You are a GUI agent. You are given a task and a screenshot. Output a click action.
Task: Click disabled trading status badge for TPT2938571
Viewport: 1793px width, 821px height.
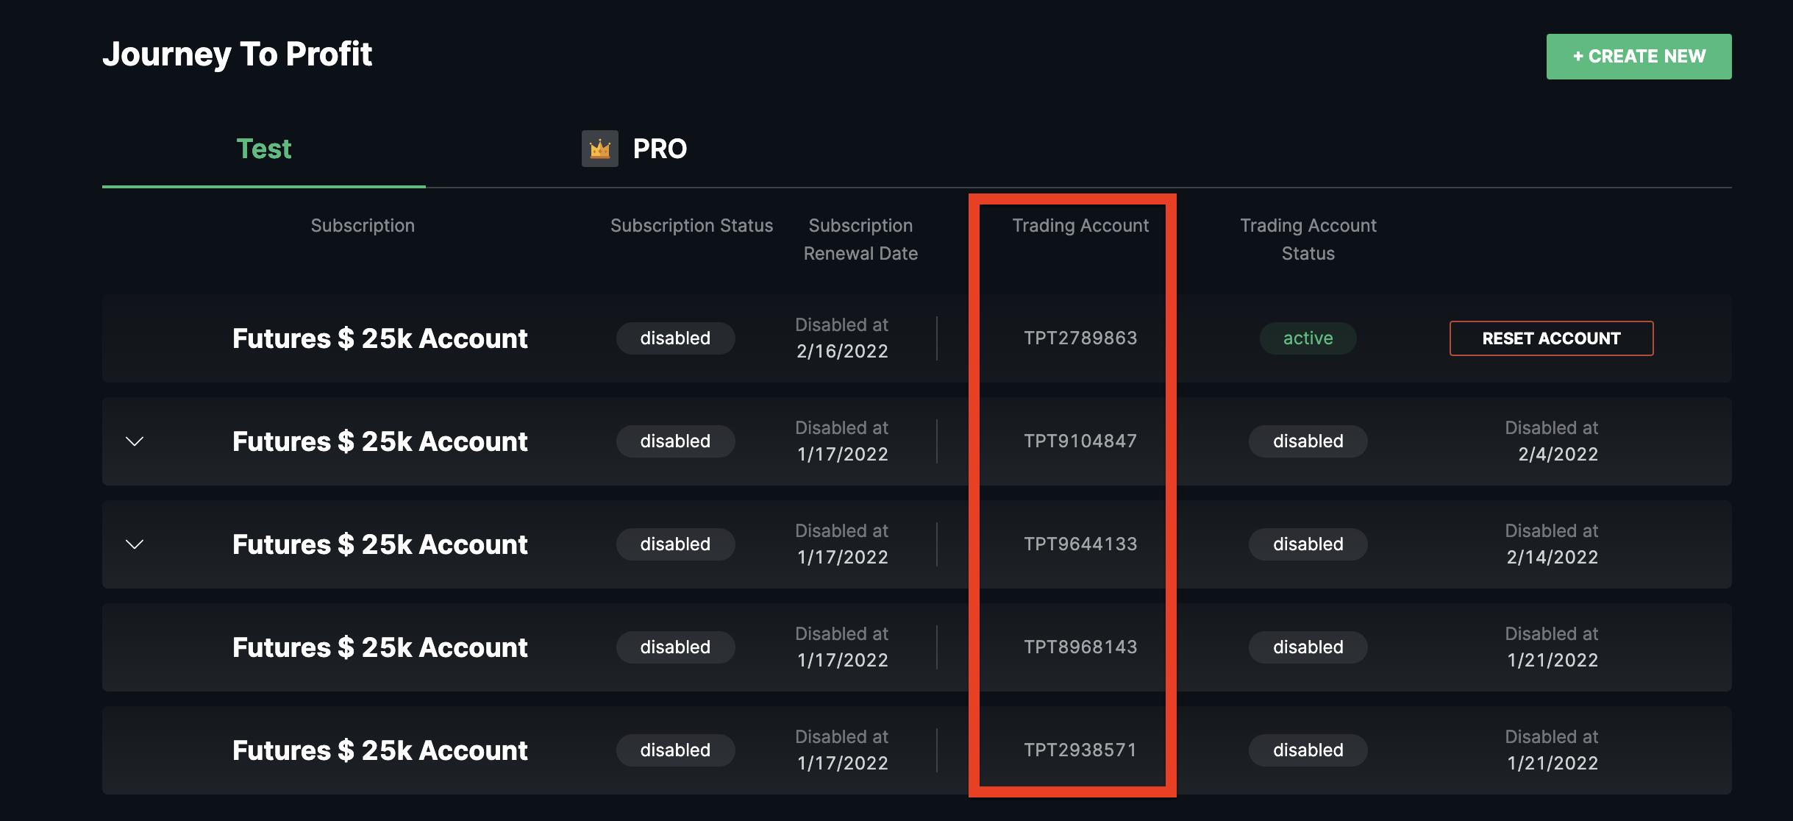(x=1308, y=750)
